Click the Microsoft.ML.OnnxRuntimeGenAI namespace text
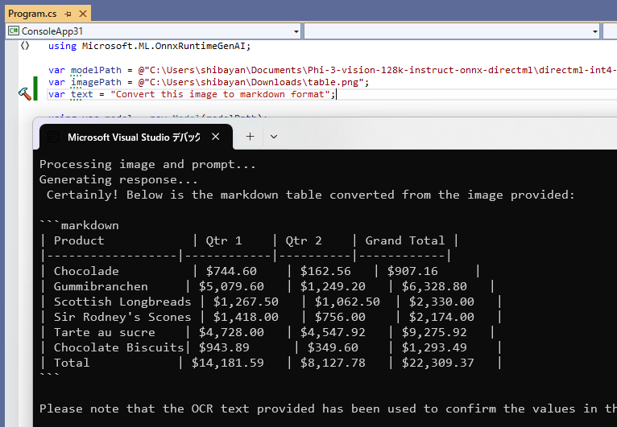The height and width of the screenshot is (427, 617). 164,46
